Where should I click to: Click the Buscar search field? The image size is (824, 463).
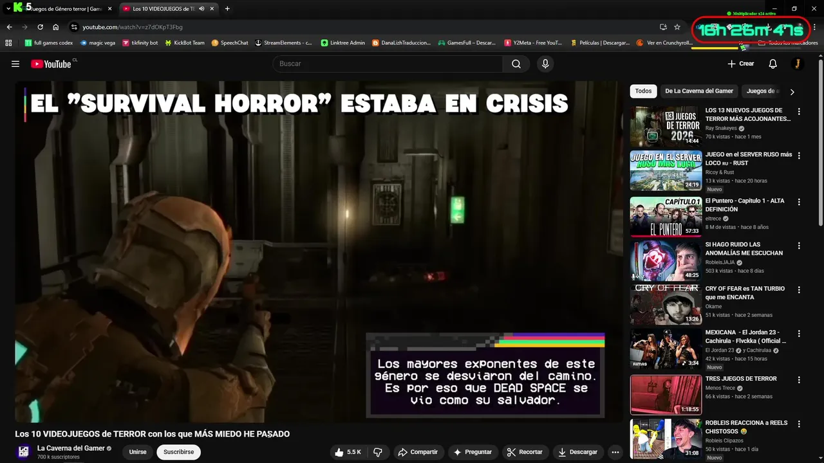pyautogui.click(x=388, y=64)
